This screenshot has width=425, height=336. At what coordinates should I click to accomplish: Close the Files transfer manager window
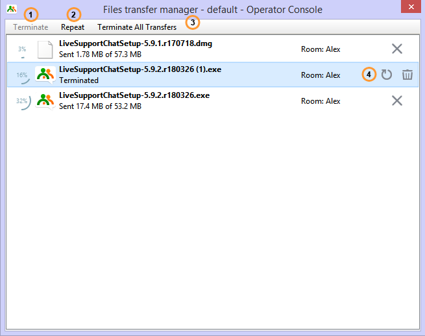click(x=411, y=6)
